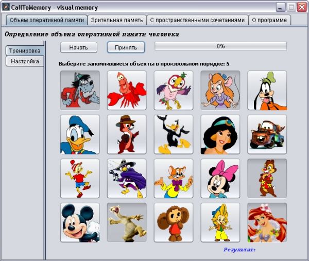309x261 pixels.
Task: Click the Goofy character tile
Action: (x=267, y=90)
